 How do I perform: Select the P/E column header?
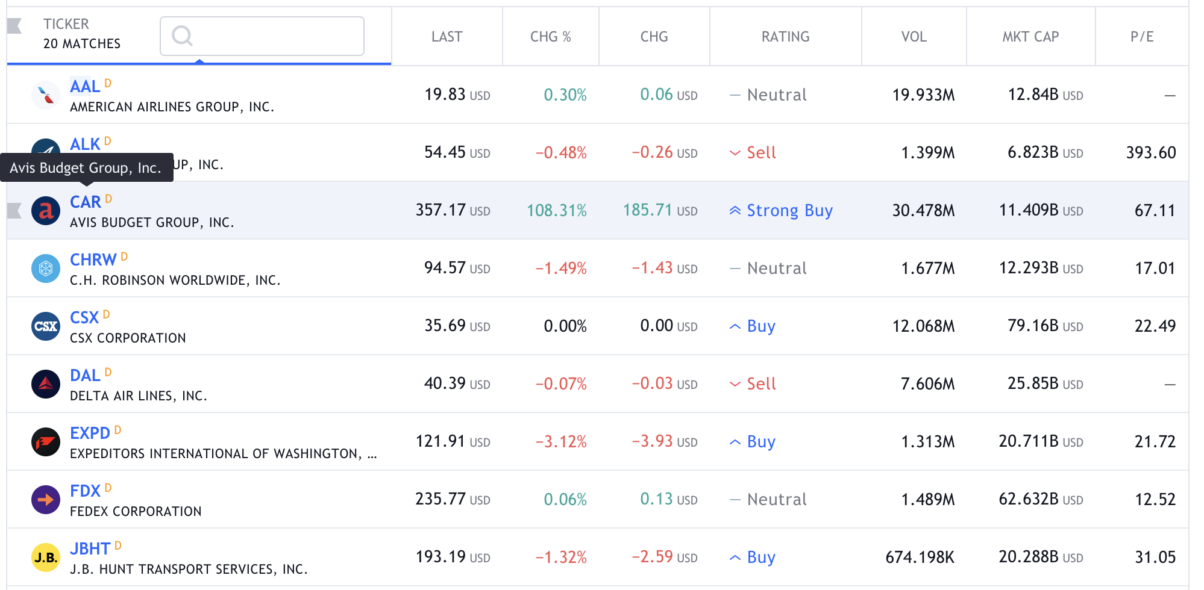tap(1141, 37)
